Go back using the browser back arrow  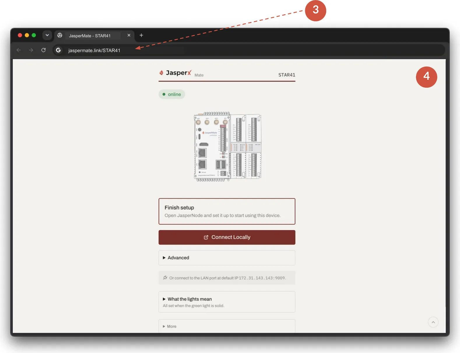click(19, 50)
